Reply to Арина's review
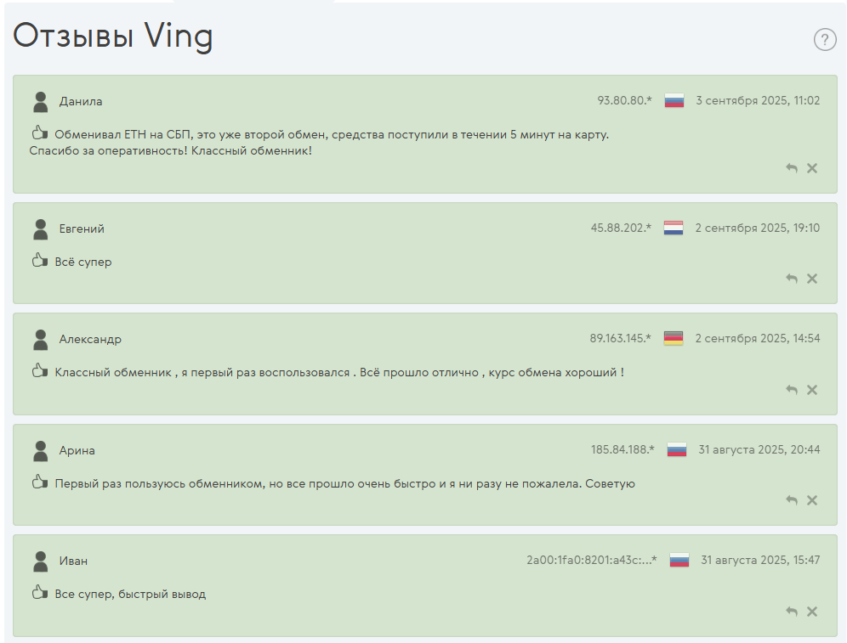This screenshot has width=847, height=643. click(792, 500)
